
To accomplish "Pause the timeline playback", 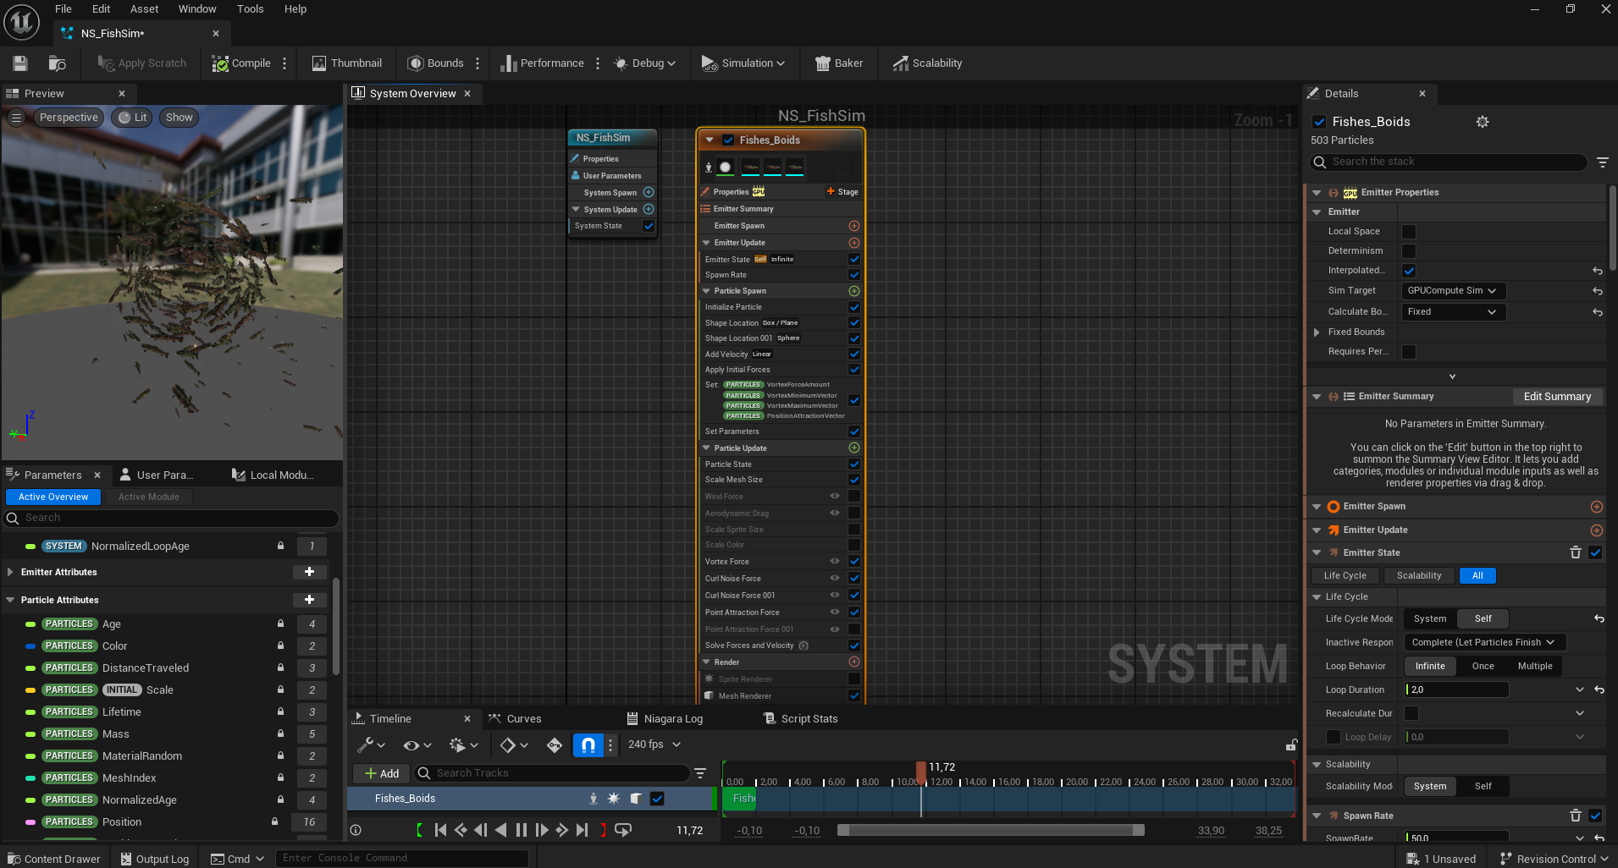I will 521,830.
